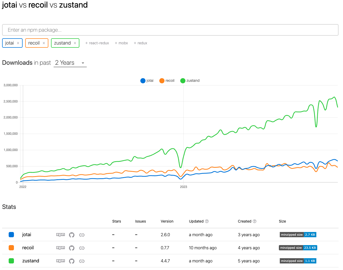The image size is (343, 270).
Task: Click homepage link icon for zustand
Action: click(82, 261)
